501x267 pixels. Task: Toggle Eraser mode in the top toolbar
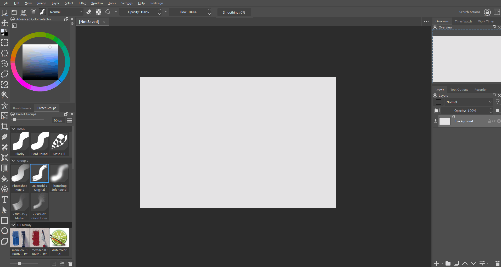[x=89, y=12]
